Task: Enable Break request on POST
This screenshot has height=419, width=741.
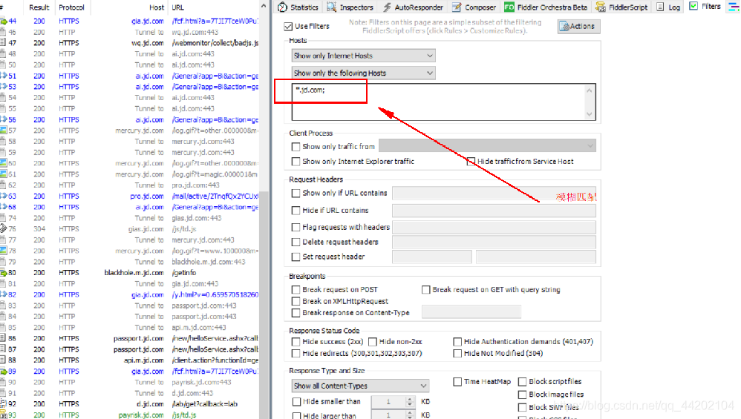Action: [296, 290]
